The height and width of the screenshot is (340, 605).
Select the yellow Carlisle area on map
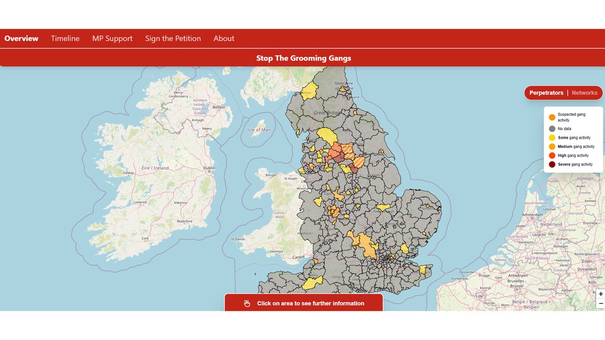pos(309,92)
